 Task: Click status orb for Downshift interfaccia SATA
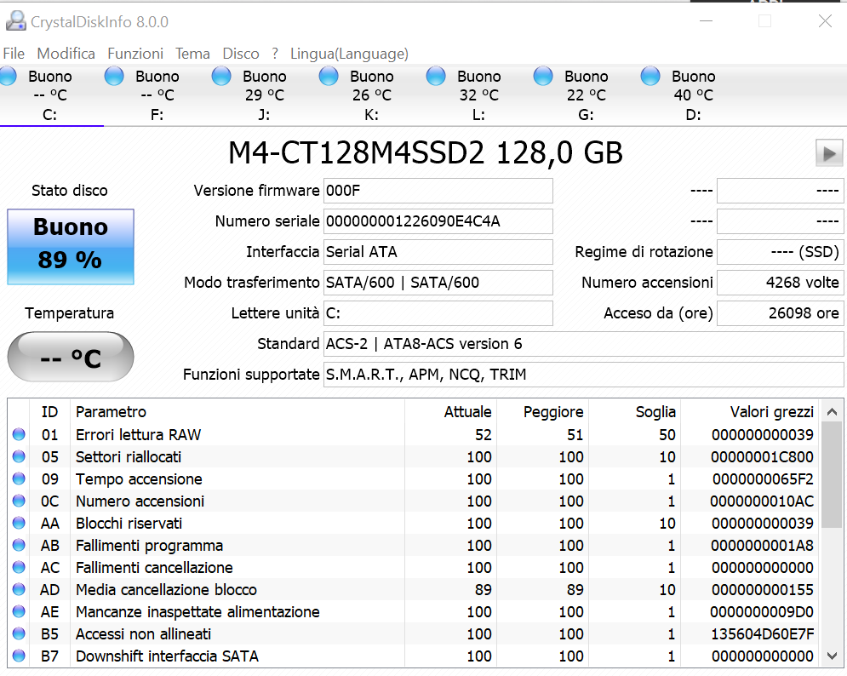point(19,656)
